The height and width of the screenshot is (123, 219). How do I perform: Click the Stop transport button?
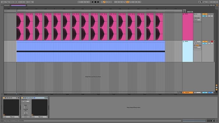click(x=95, y=2)
